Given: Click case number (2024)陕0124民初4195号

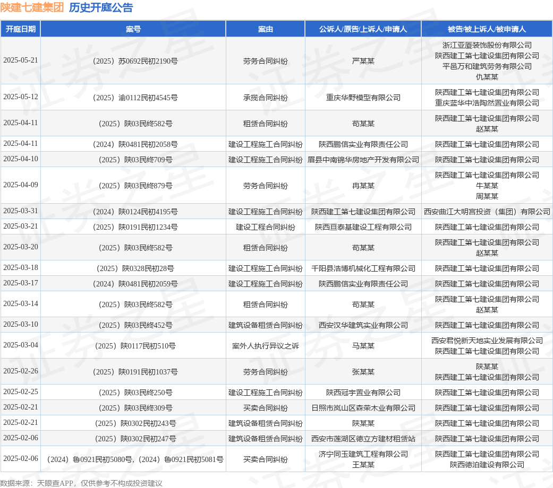Looking at the screenshot, I should point(135,212).
